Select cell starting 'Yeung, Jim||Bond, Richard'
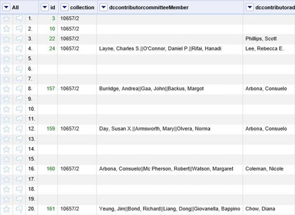295x215 pixels. click(x=169, y=209)
